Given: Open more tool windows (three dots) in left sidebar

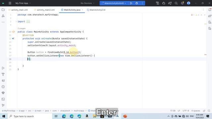Looking at the screenshot, I should pos(3,22).
